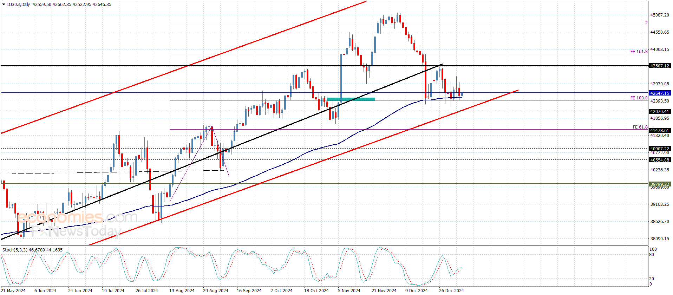Click the 21 Nov 2024 date label

[384, 291]
